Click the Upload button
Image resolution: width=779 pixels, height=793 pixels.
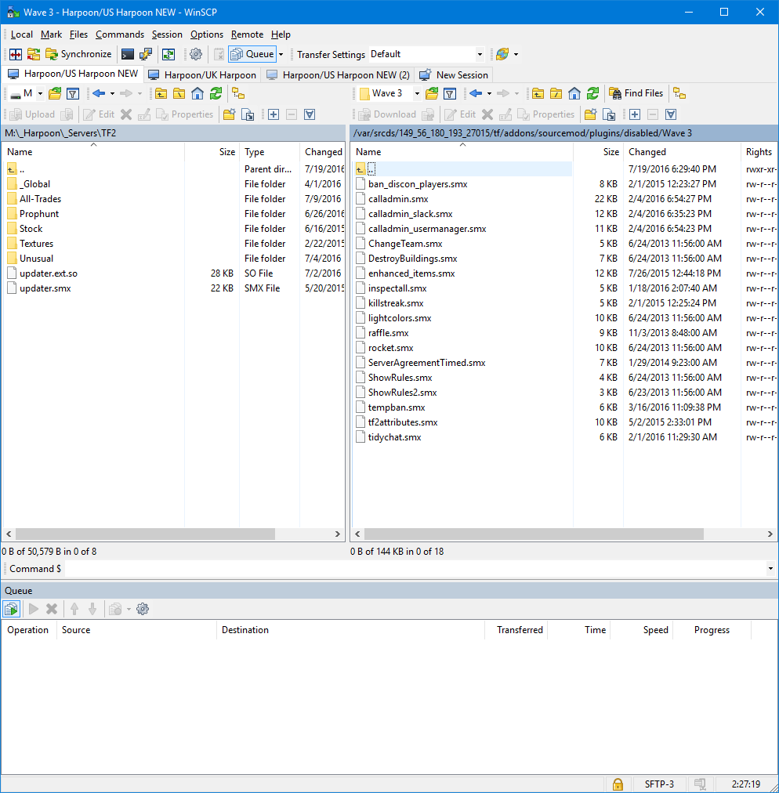[32, 115]
